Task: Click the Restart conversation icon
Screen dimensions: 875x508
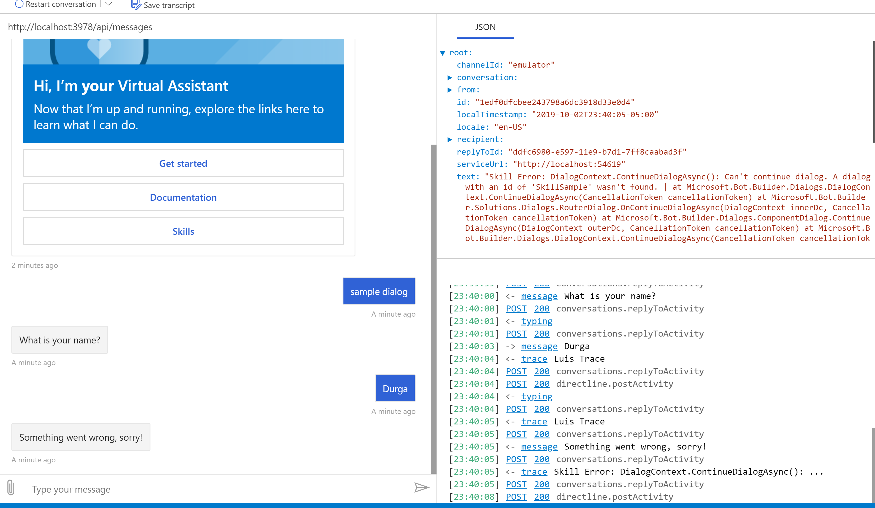Action: [19, 4]
